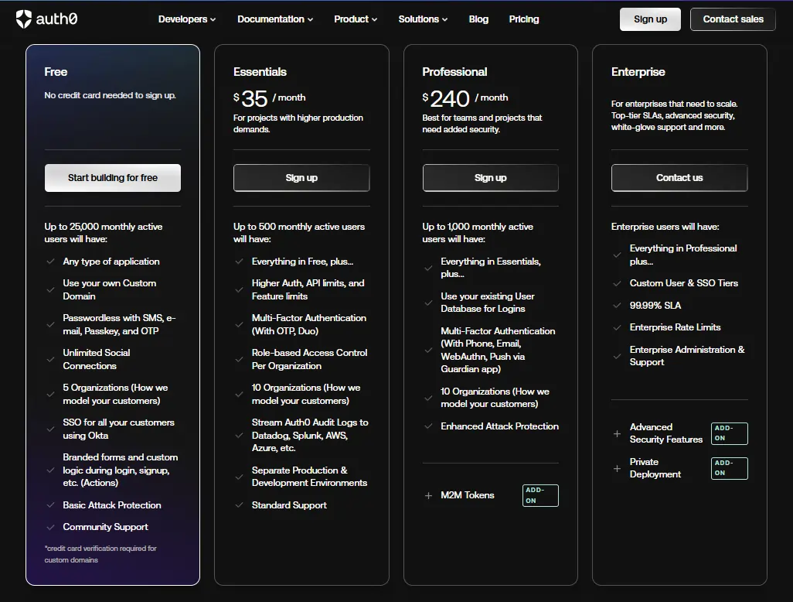Image resolution: width=793 pixels, height=602 pixels.
Task: Click checkmark beside SSO for all your customers
Action: (x=50, y=429)
